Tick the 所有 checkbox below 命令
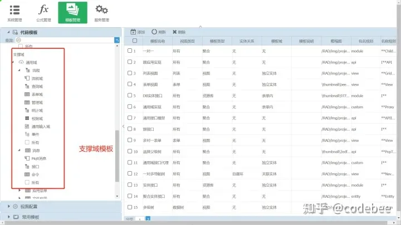 [x=27, y=182]
